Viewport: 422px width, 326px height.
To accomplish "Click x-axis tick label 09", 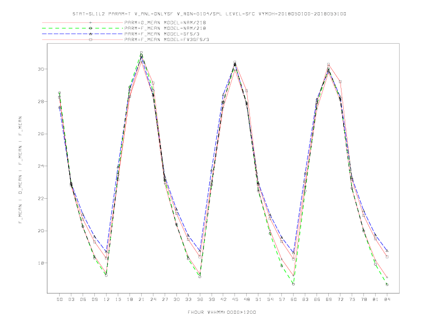I will [94, 299].
